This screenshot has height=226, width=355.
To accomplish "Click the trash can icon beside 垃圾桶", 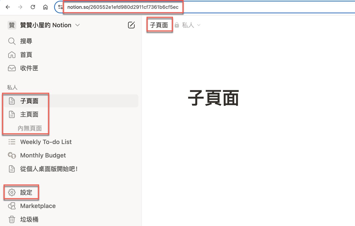I will tap(12, 219).
